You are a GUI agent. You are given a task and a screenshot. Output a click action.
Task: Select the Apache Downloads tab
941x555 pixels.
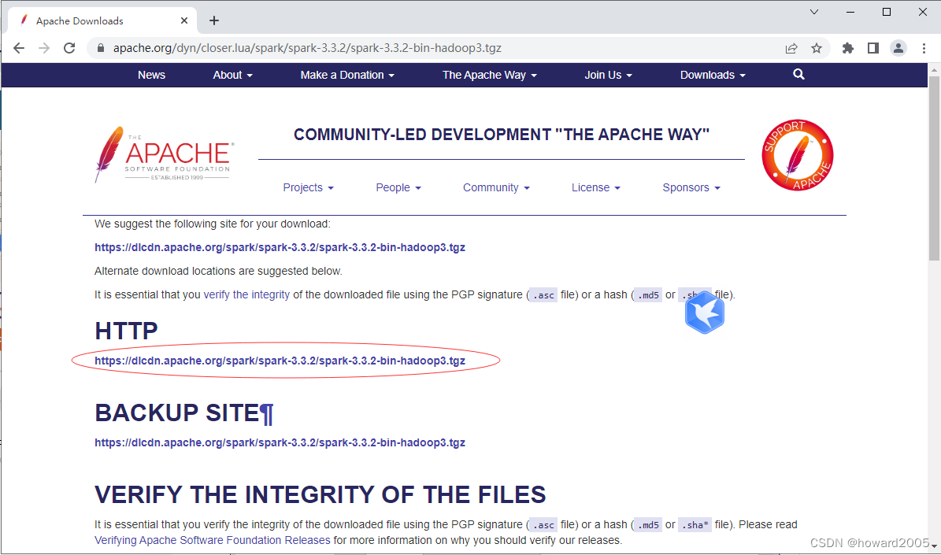[x=102, y=20]
